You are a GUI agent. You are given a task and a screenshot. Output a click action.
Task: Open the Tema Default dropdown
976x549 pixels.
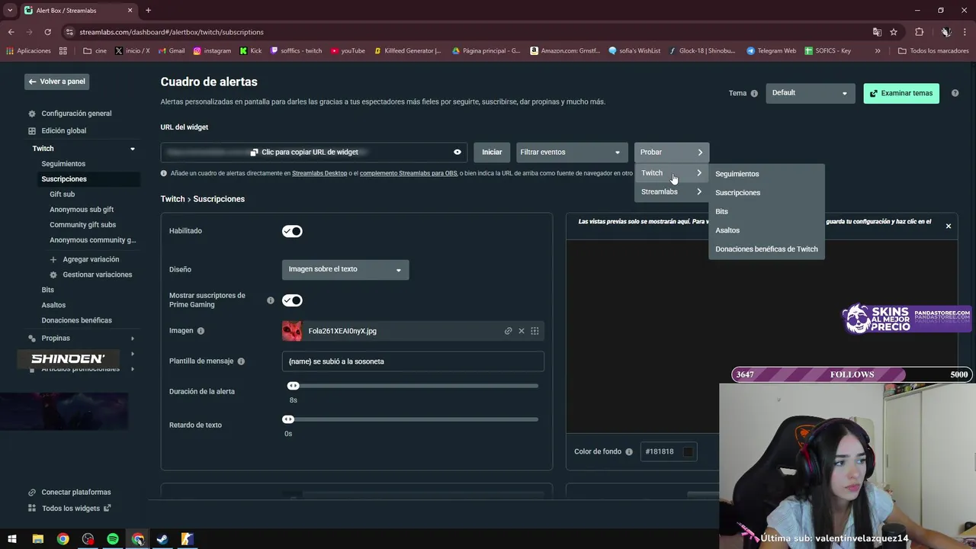click(809, 93)
